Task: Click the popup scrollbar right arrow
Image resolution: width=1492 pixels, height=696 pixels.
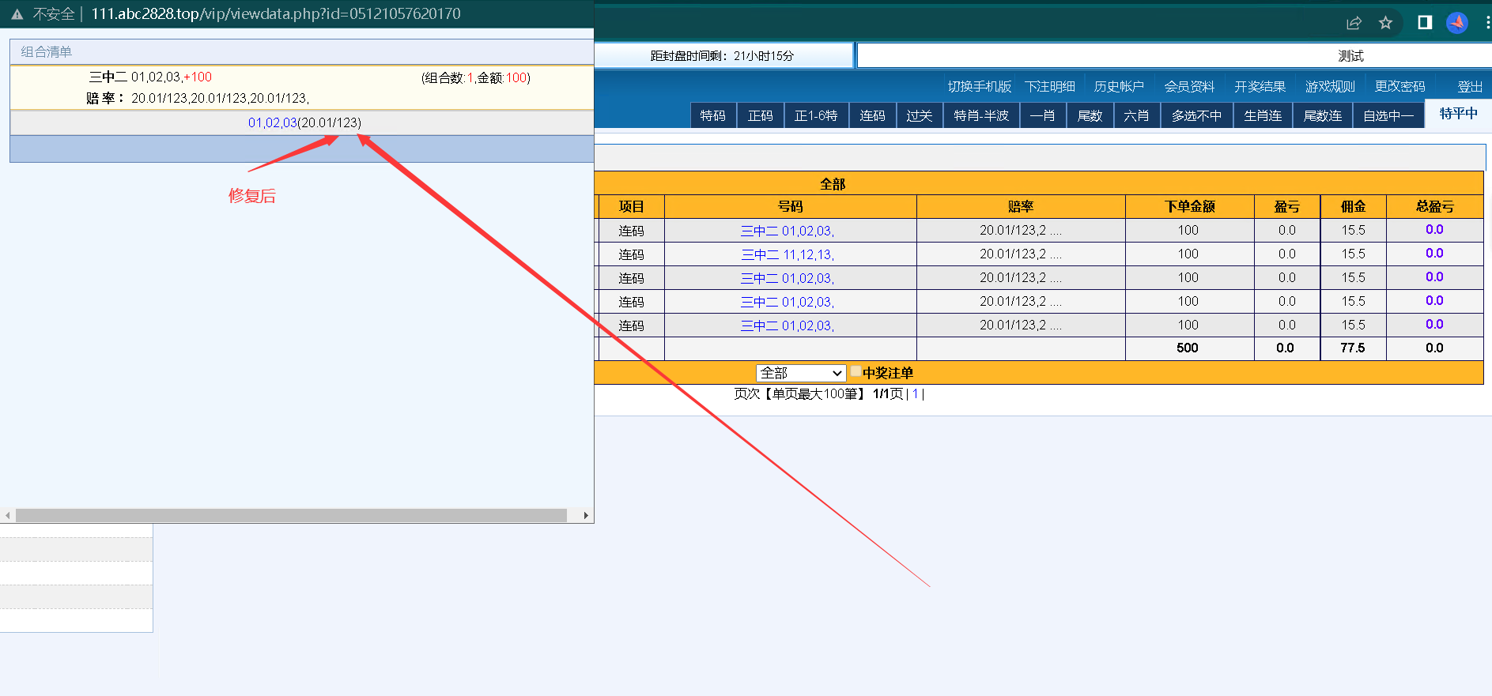Action: click(586, 515)
